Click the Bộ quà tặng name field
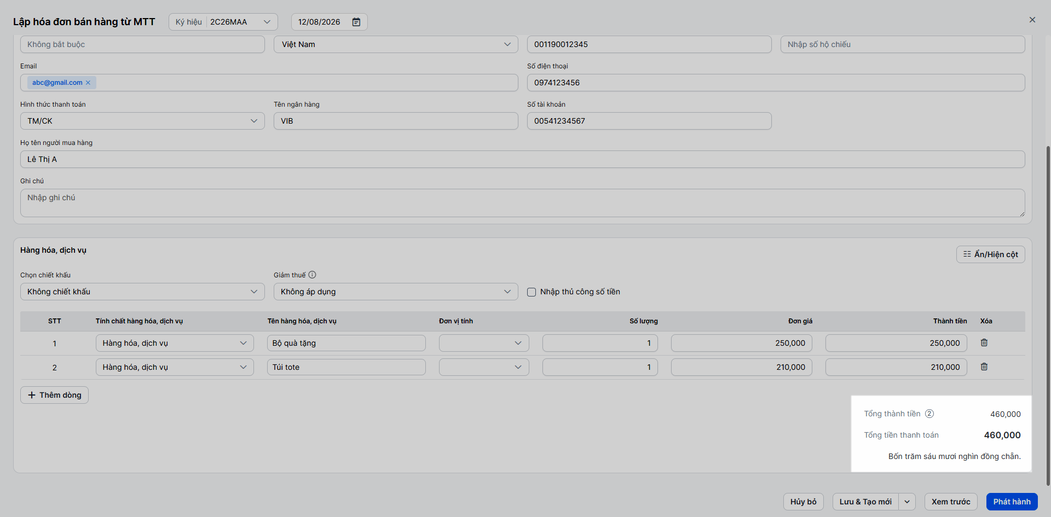Screen dimensions: 1051x517 (x=347, y=343)
